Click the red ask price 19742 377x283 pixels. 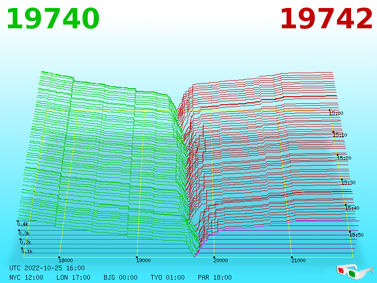click(326, 19)
